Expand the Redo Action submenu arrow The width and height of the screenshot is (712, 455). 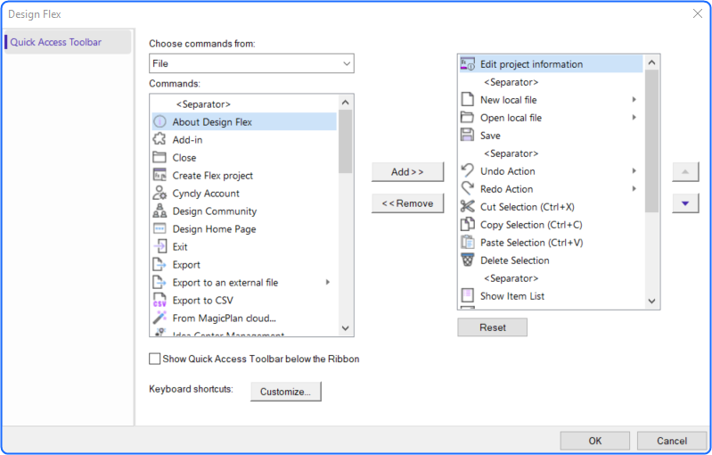634,188
